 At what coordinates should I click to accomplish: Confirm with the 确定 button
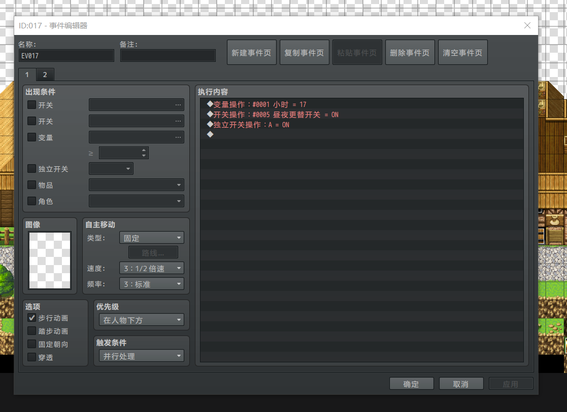pos(412,384)
